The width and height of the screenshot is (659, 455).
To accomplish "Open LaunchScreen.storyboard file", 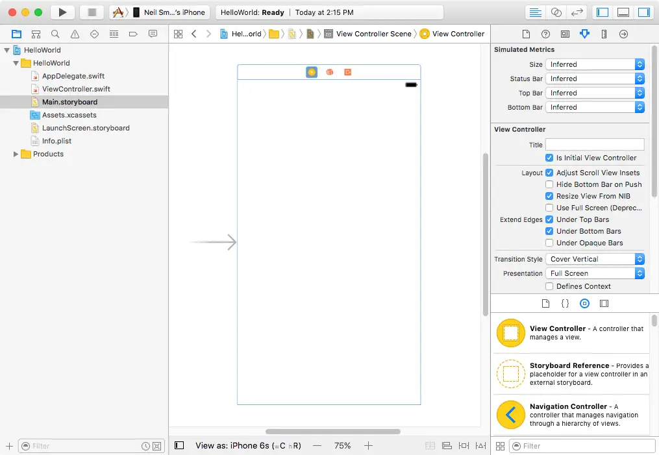I will [85, 128].
